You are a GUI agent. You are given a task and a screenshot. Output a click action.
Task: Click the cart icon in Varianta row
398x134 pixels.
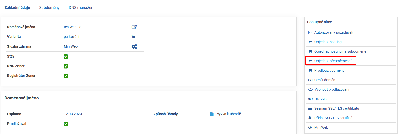[x=134, y=37]
